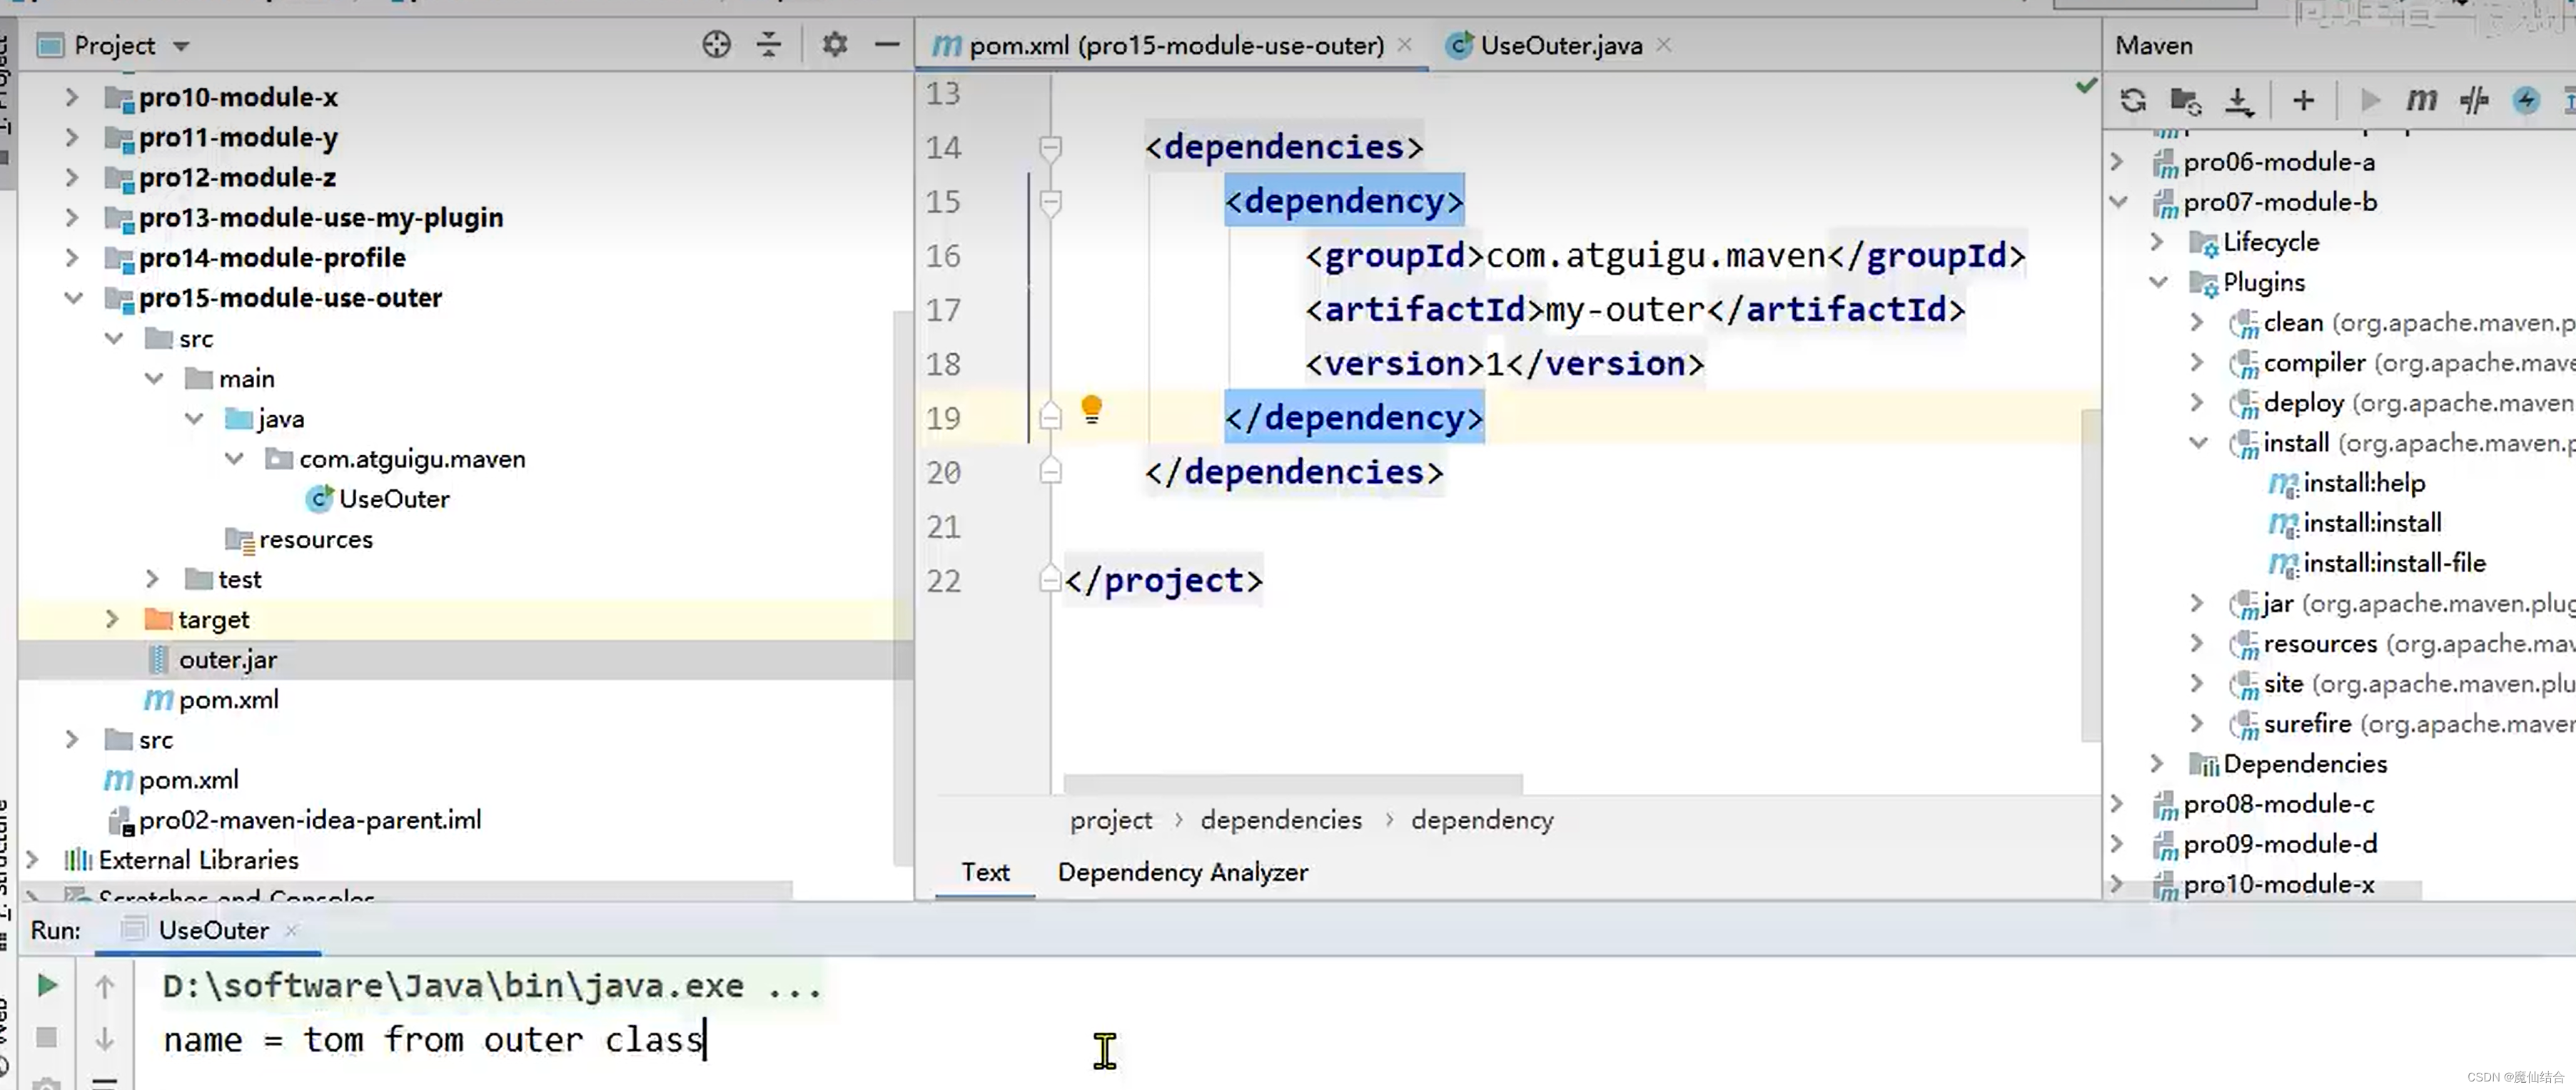Collapse pro15-module-use-outer module
Image resolution: width=2576 pixels, height=1090 pixels.
click(73, 297)
